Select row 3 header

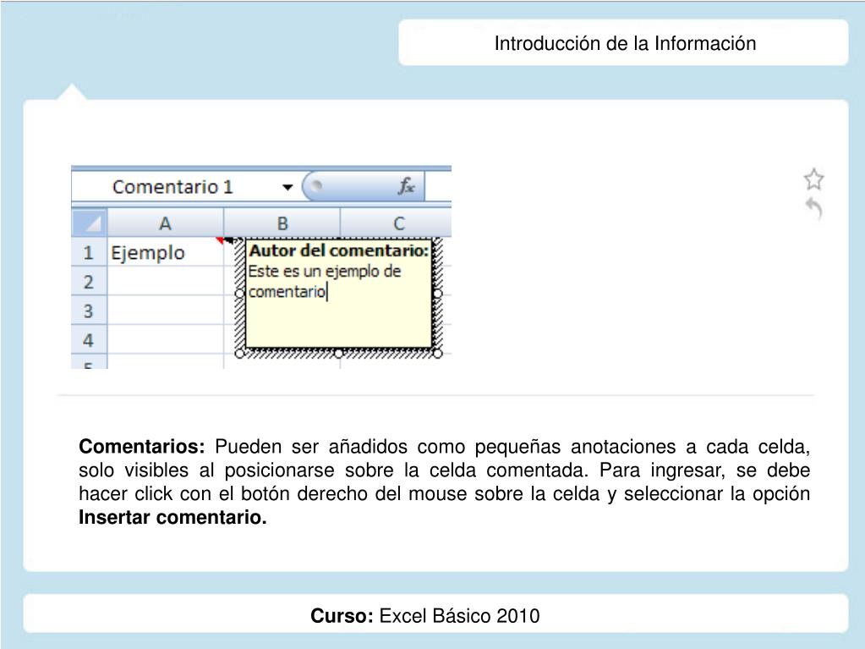(x=88, y=311)
